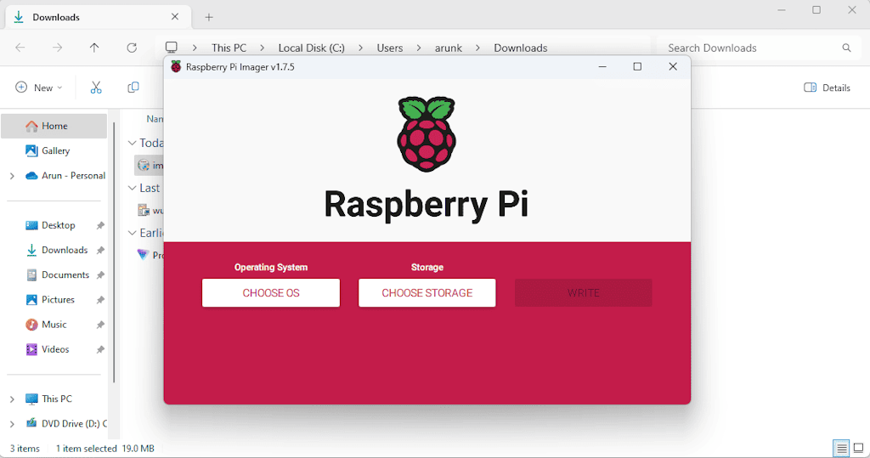Navigate up one folder level
Image resolution: width=870 pixels, height=458 pixels.
point(94,48)
